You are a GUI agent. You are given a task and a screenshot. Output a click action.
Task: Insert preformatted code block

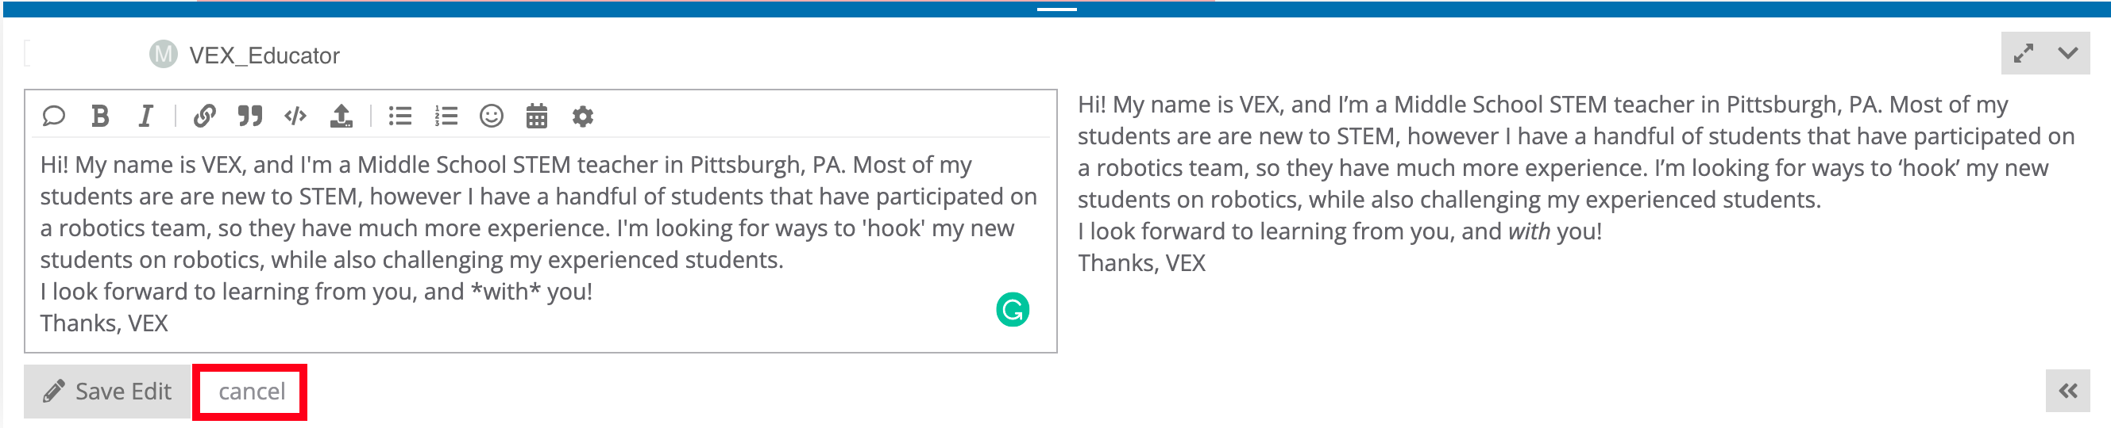click(x=295, y=117)
